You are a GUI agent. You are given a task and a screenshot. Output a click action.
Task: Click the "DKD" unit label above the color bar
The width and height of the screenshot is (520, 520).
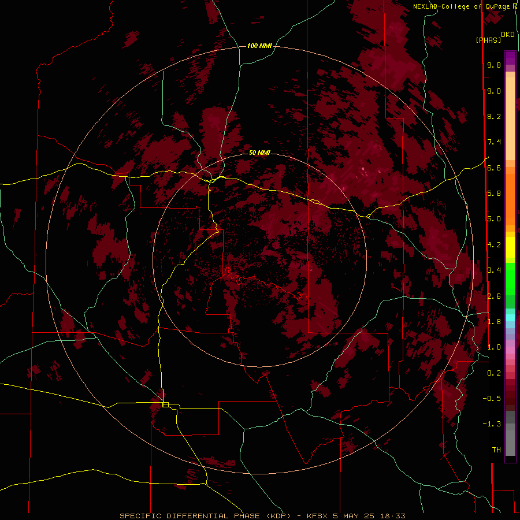coord(507,35)
